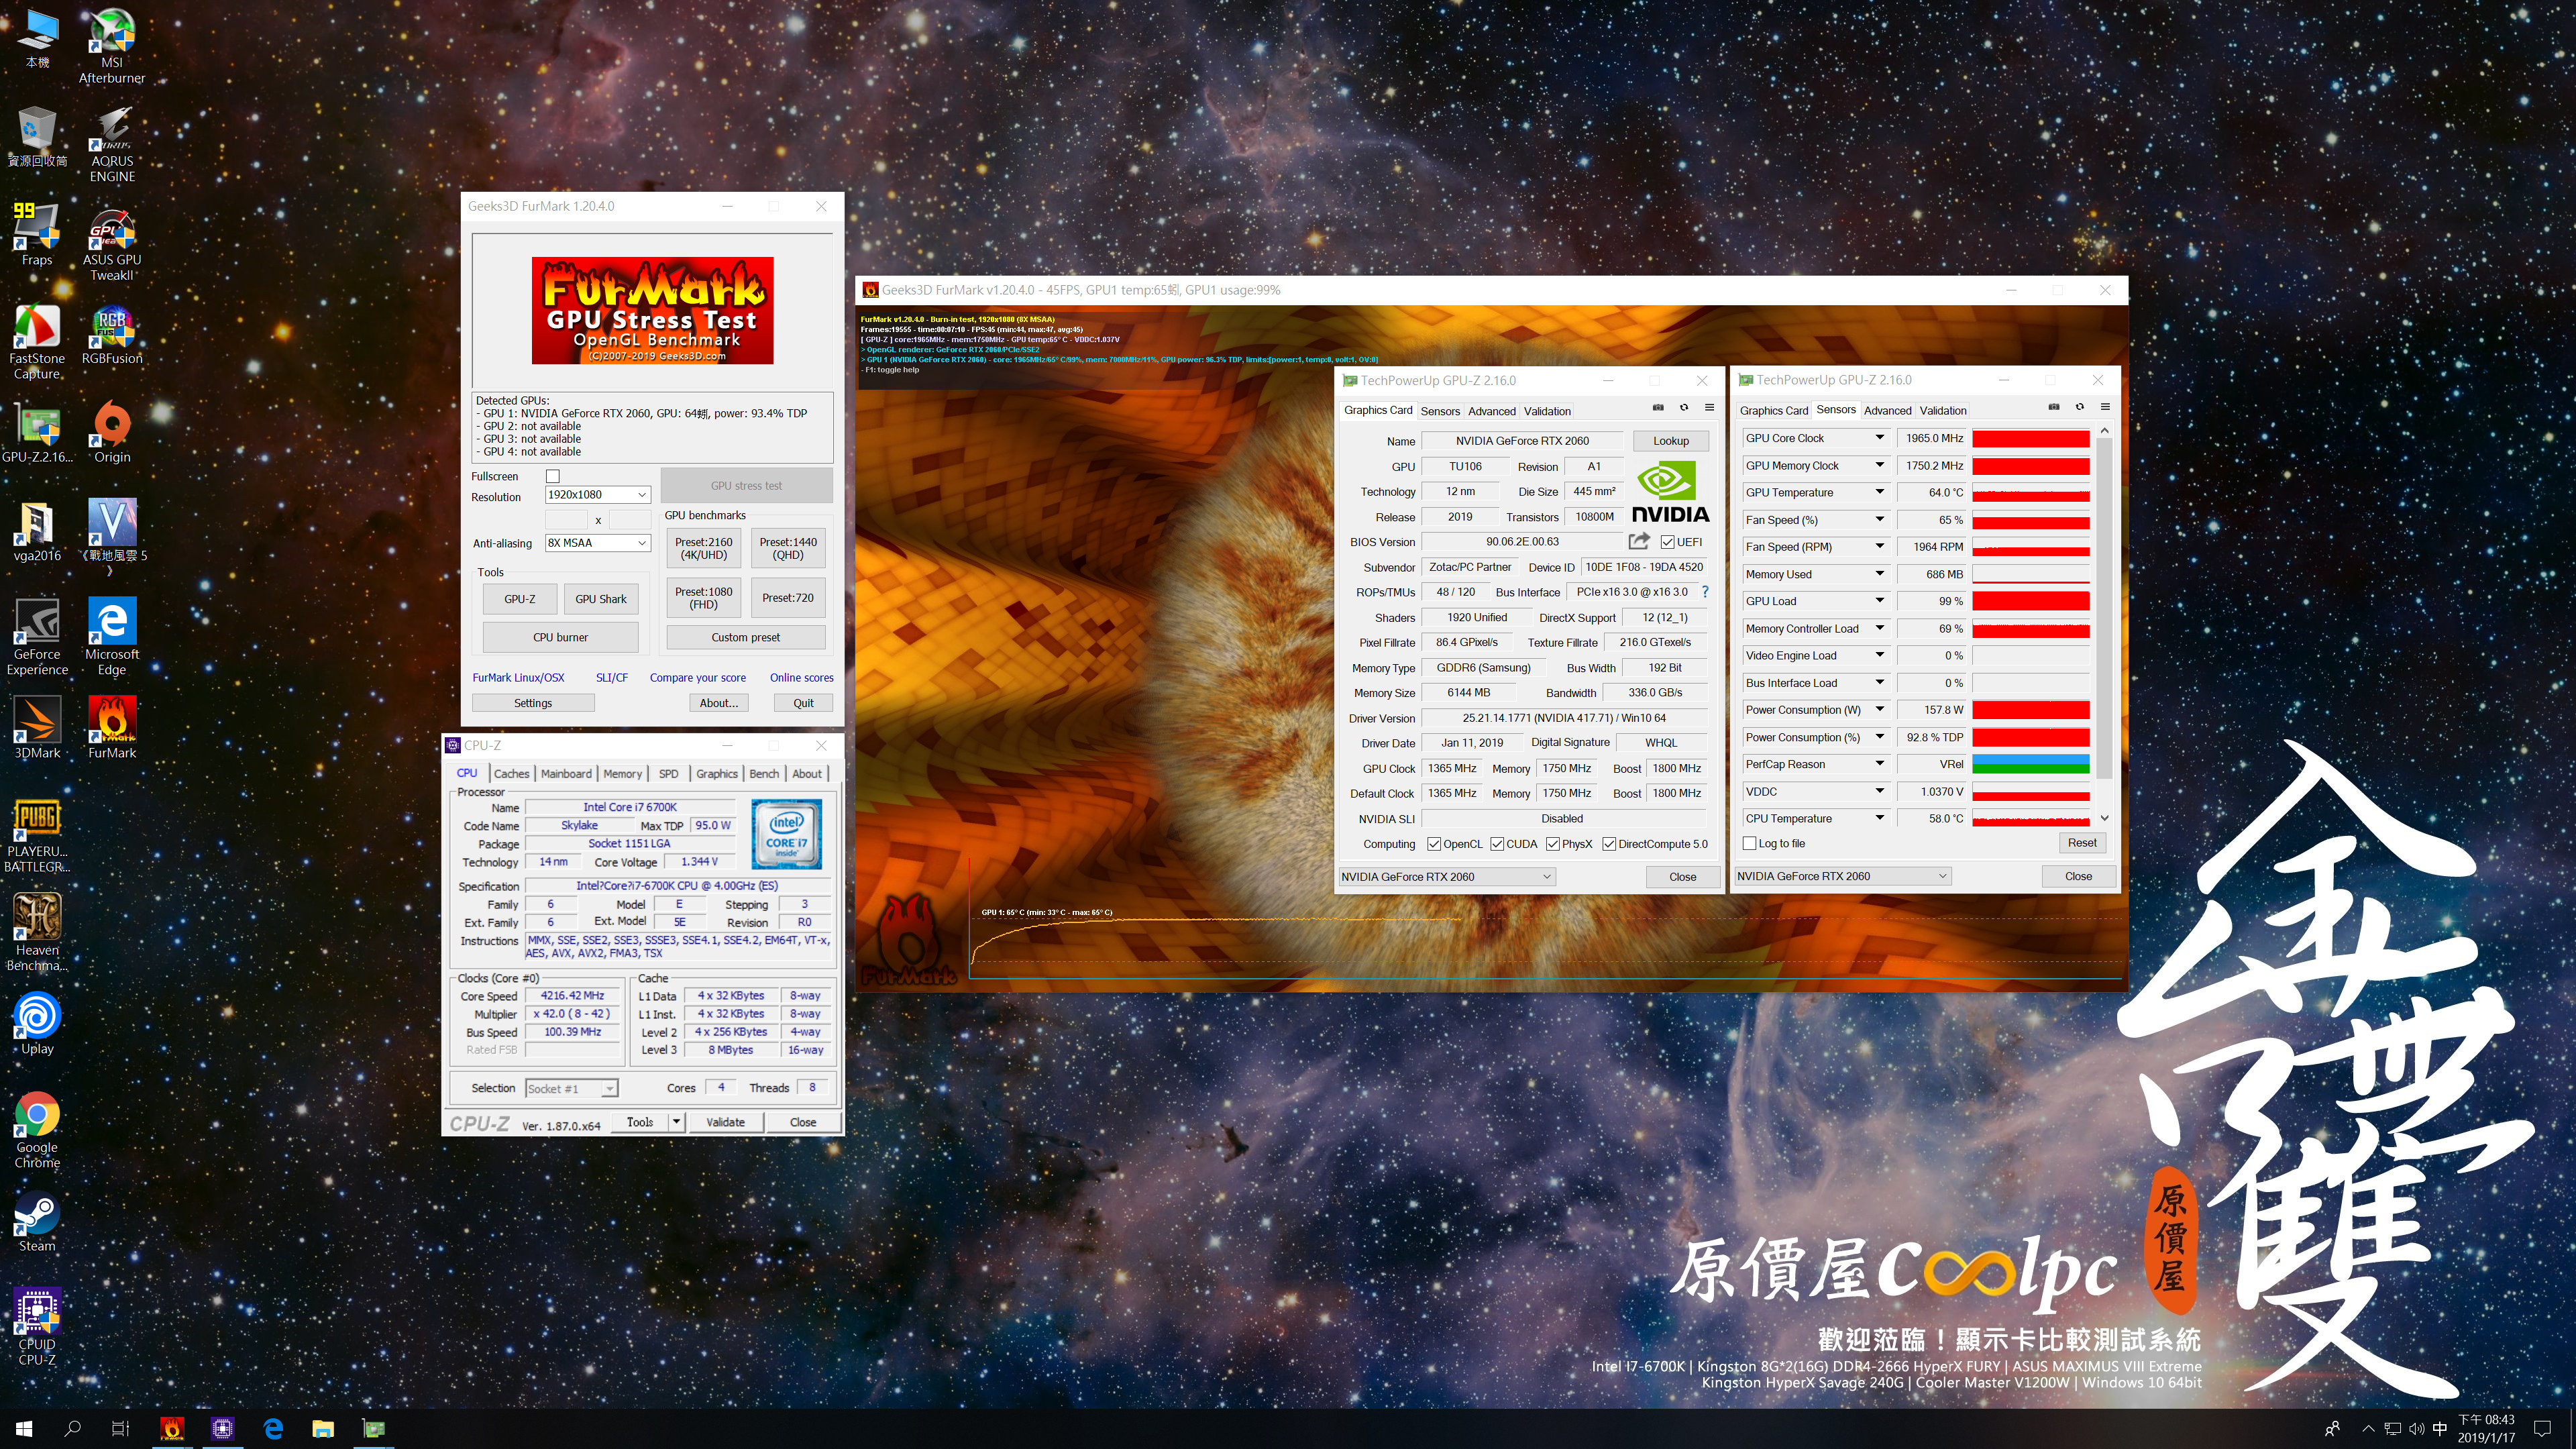Click taskbar clock showing 08:43
This screenshot has height=1449, width=2576.
pos(2485,1428)
